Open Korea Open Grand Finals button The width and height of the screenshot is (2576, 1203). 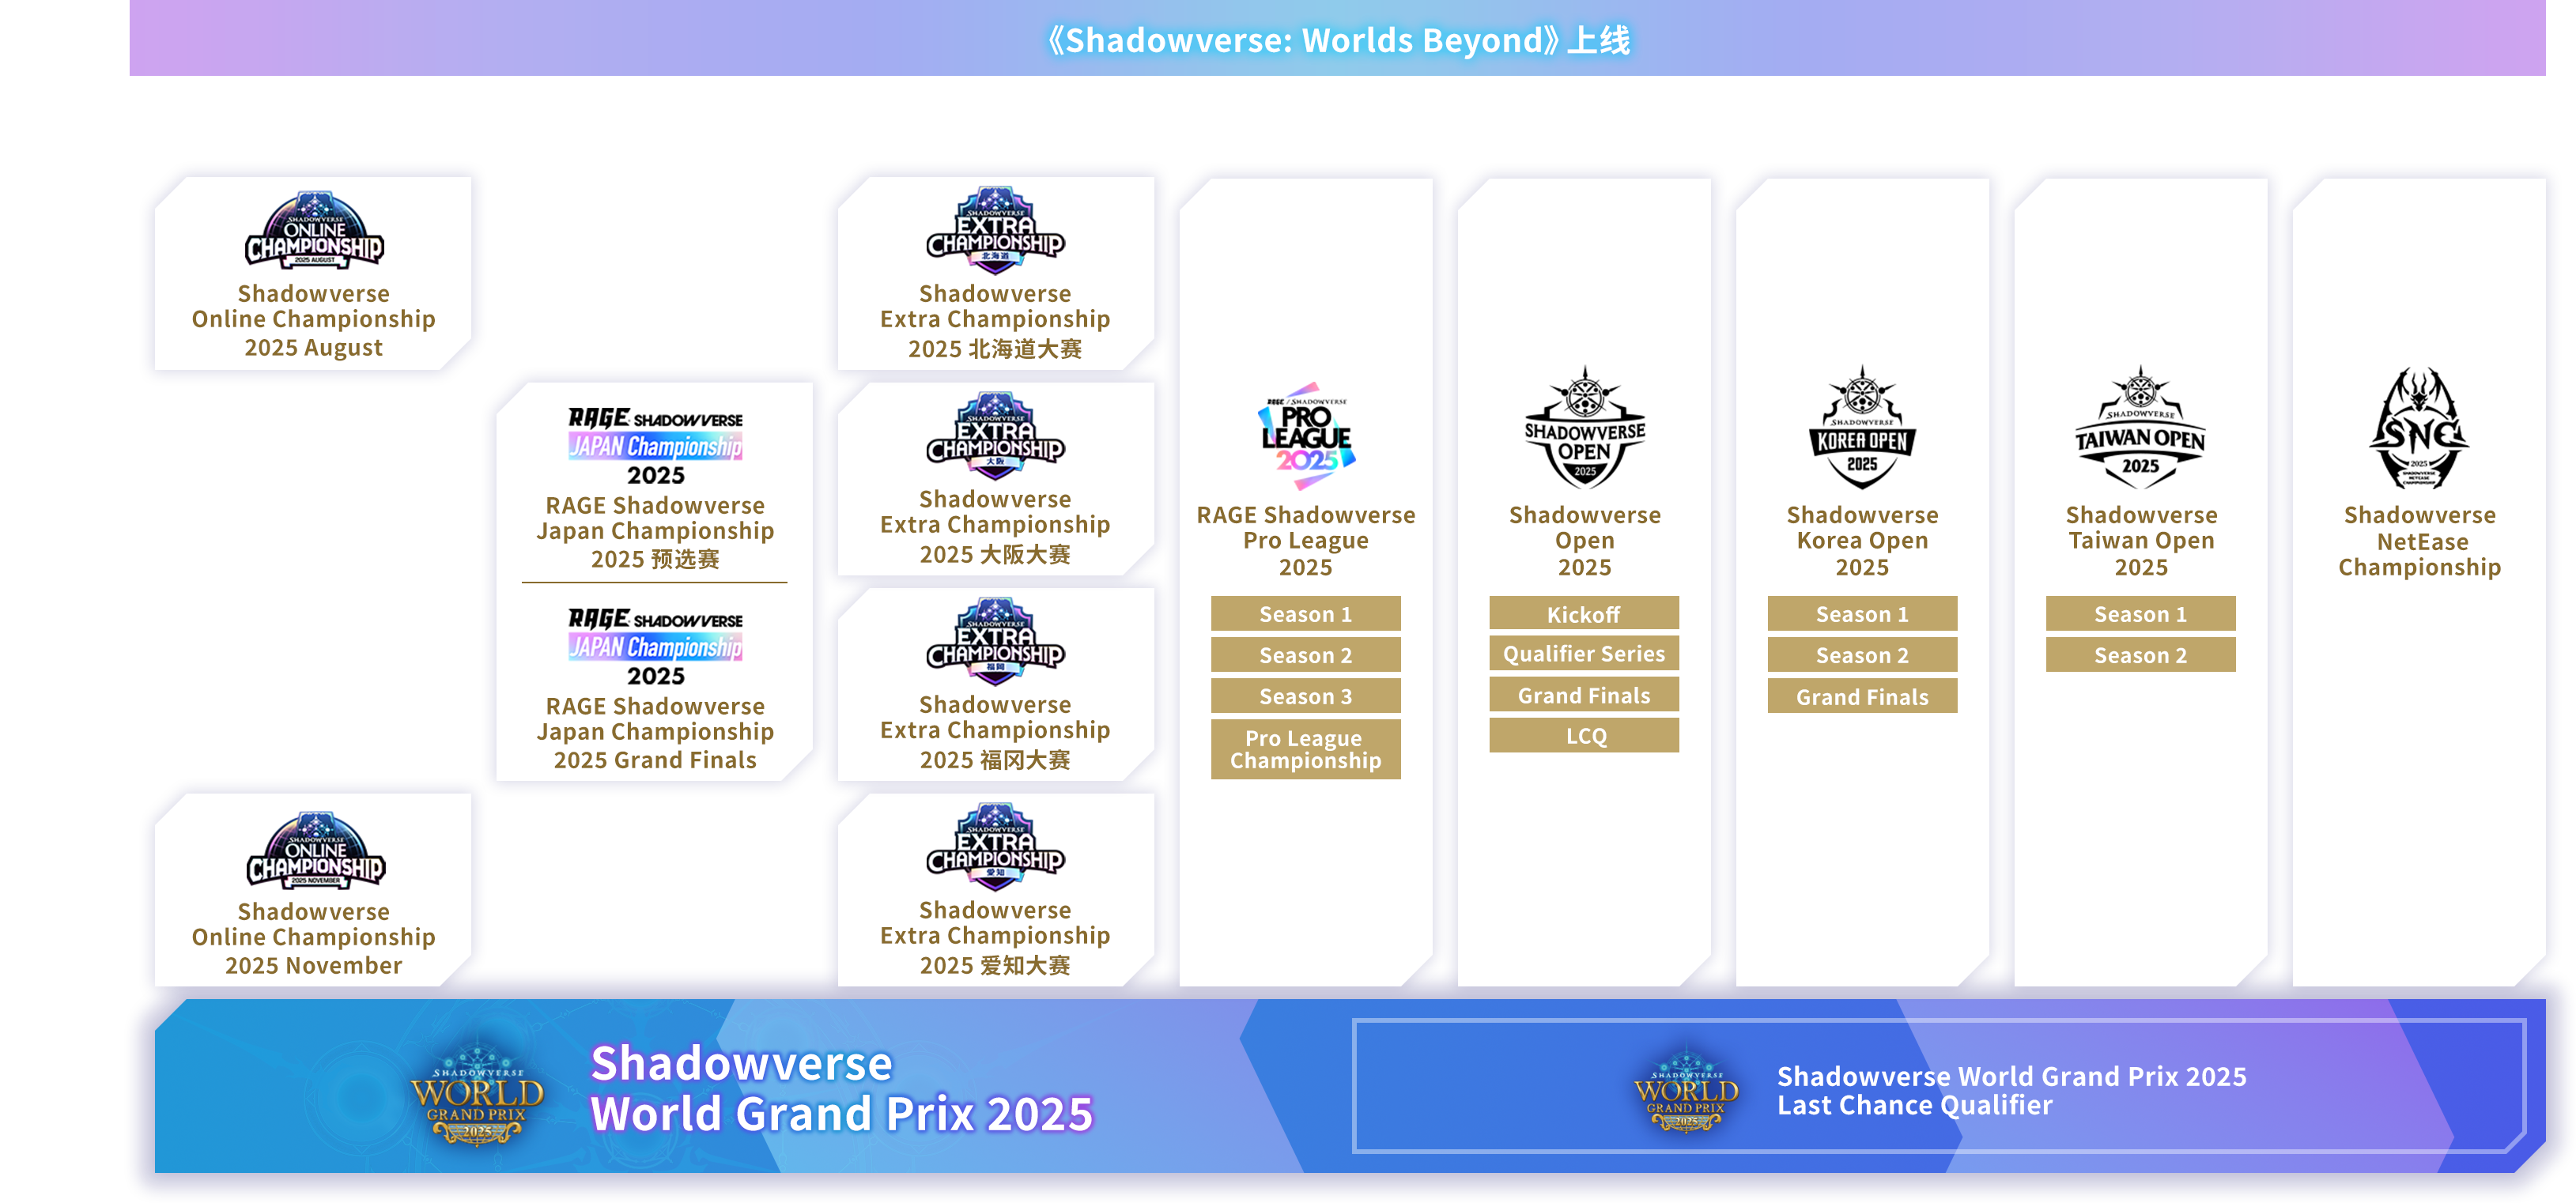point(1862,696)
